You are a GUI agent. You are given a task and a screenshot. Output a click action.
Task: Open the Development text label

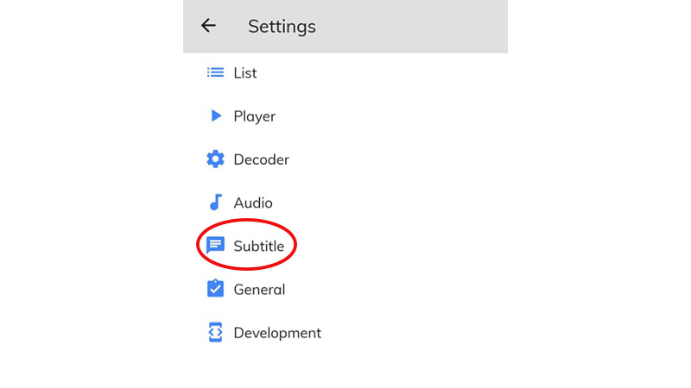pyautogui.click(x=277, y=333)
